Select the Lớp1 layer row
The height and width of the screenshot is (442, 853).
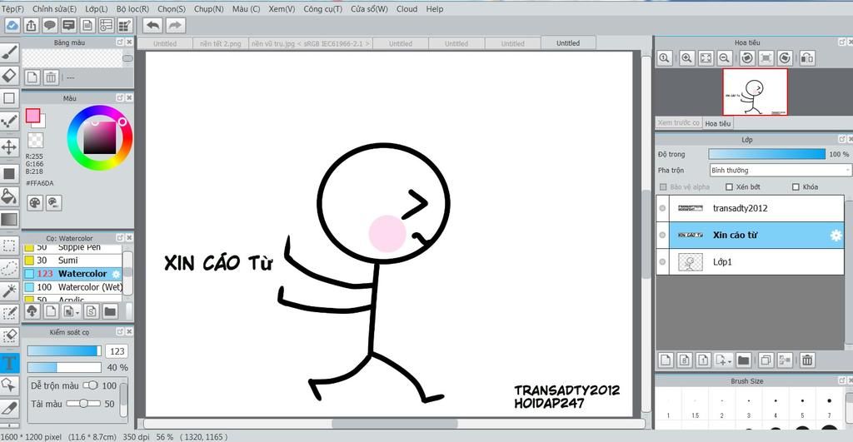click(x=751, y=262)
